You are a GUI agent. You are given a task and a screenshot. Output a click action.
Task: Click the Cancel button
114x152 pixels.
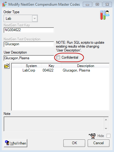[98, 143]
